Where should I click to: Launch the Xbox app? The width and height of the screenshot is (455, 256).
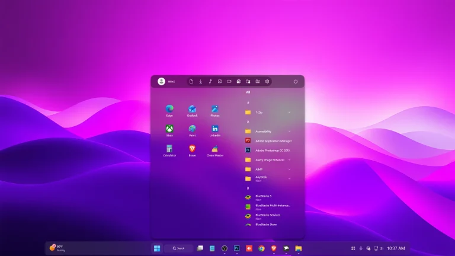click(169, 130)
